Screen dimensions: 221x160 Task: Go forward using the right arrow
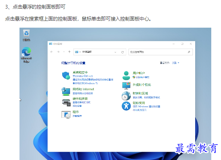58,52
